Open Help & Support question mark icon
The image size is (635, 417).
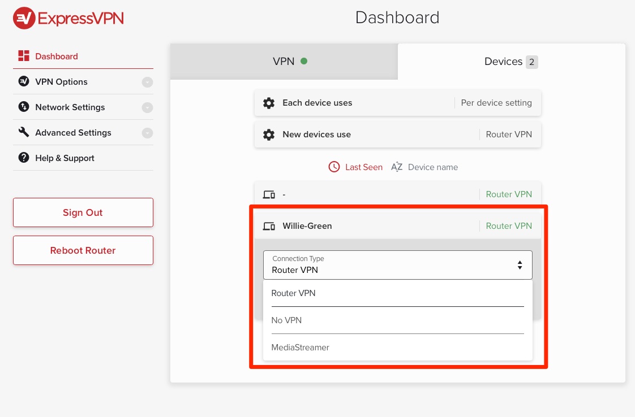(x=23, y=158)
